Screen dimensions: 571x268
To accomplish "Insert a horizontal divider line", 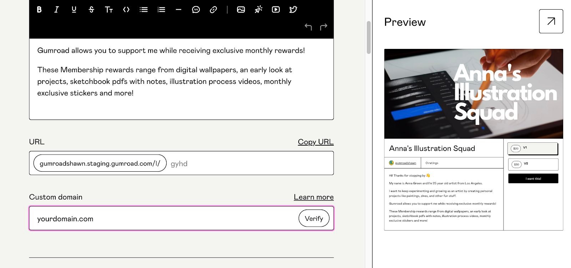I will click(x=178, y=10).
